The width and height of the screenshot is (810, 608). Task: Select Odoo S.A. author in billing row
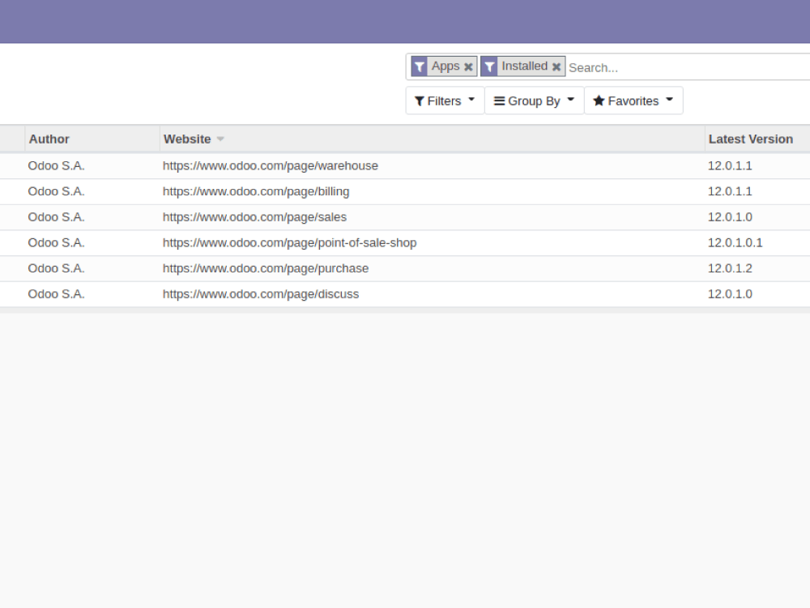click(57, 192)
